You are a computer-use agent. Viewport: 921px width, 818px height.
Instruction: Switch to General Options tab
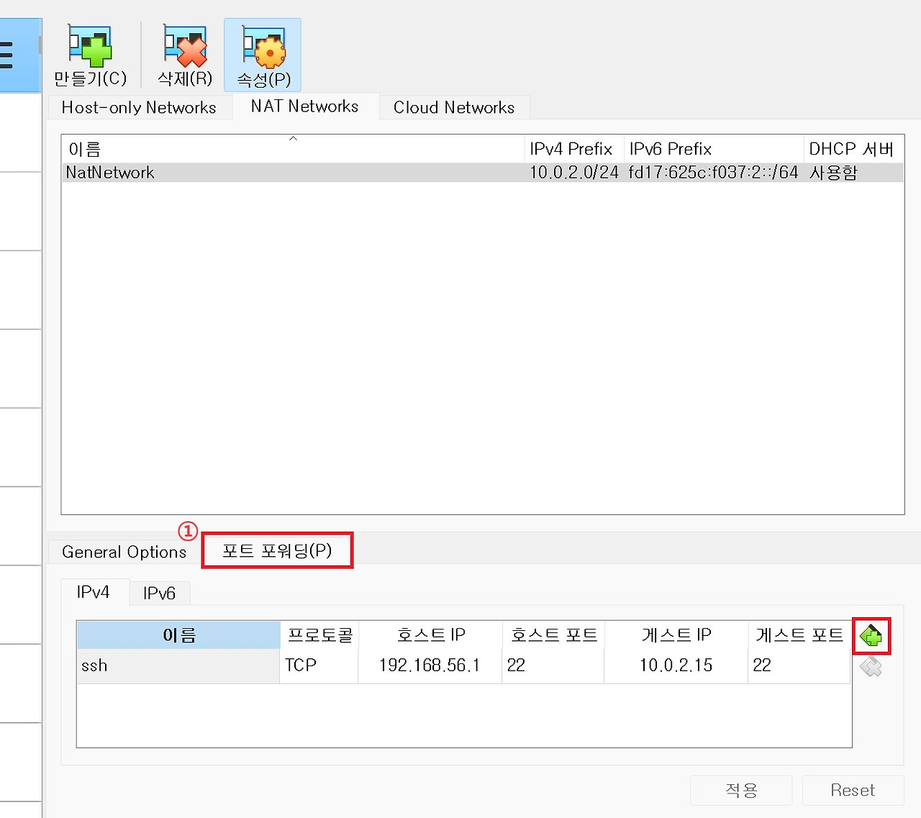pyautogui.click(x=124, y=551)
